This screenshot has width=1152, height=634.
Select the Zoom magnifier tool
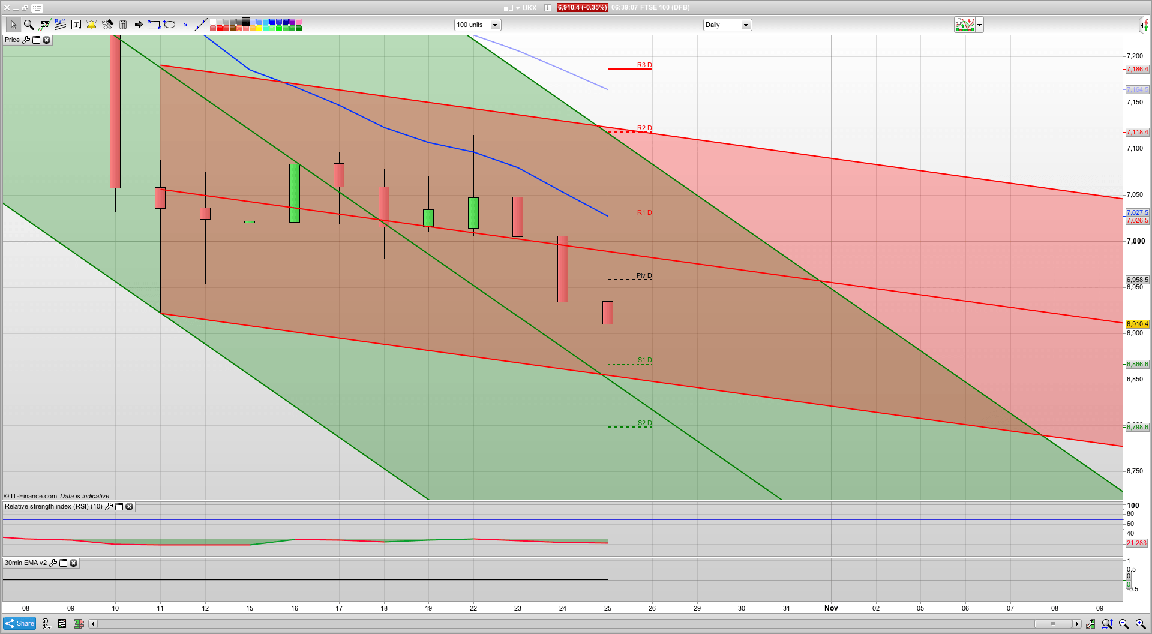tap(28, 25)
